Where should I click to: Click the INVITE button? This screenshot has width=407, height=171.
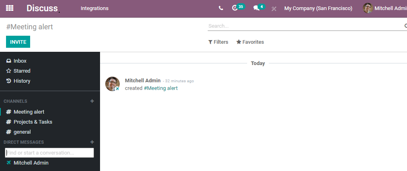18,42
